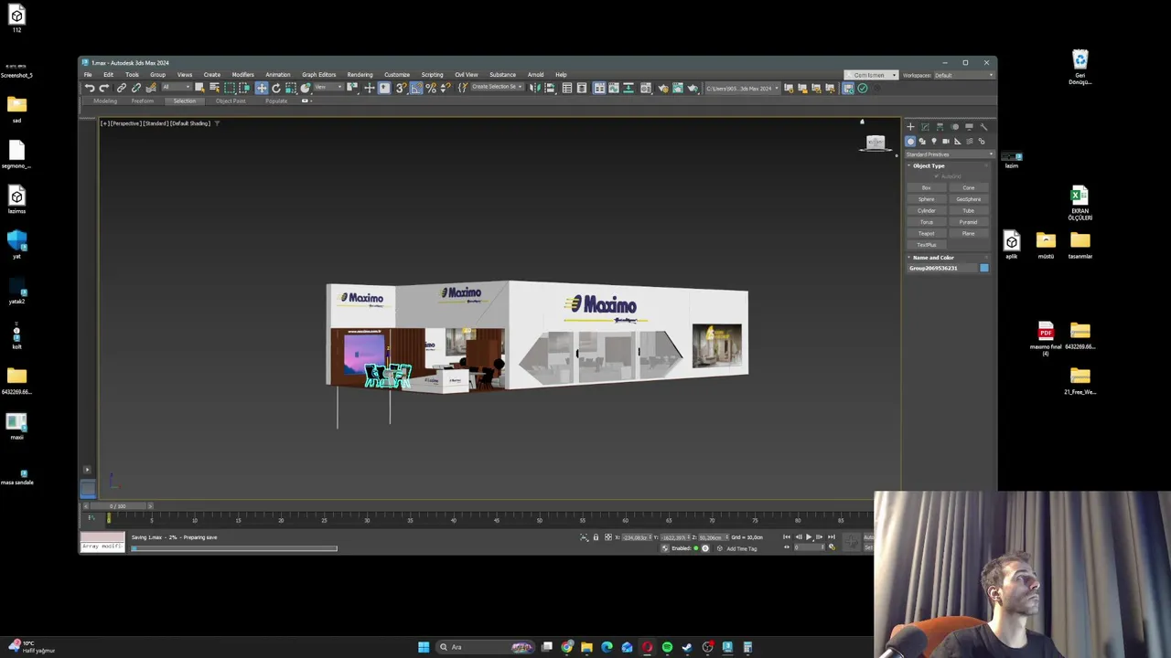Switch to the Motion command panel tab
The width and height of the screenshot is (1171, 658).
point(955,127)
